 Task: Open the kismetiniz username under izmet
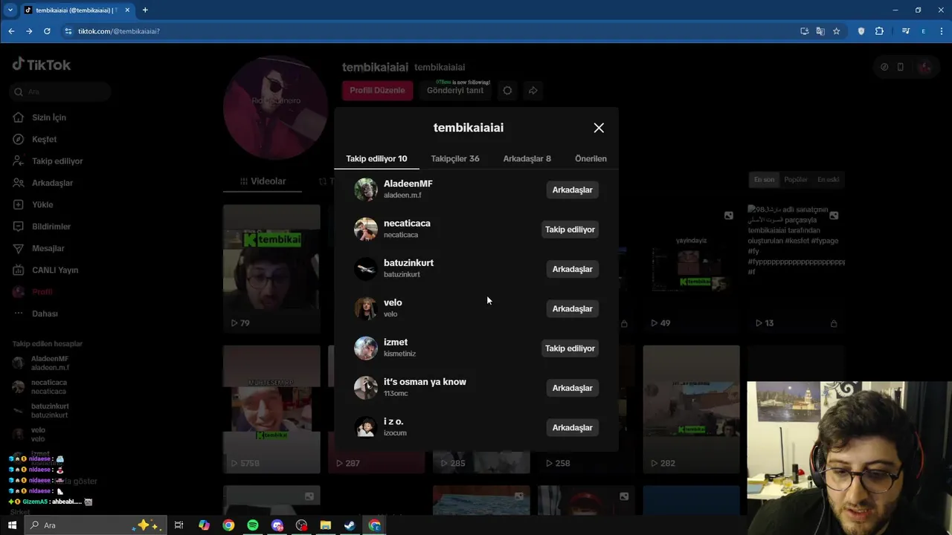(399, 354)
